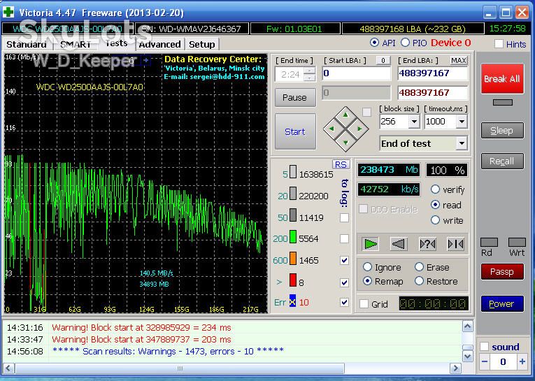535x381 pixels.
Task: Toggle the checkbox beside navigation diamond
Action: click(366, 113)
